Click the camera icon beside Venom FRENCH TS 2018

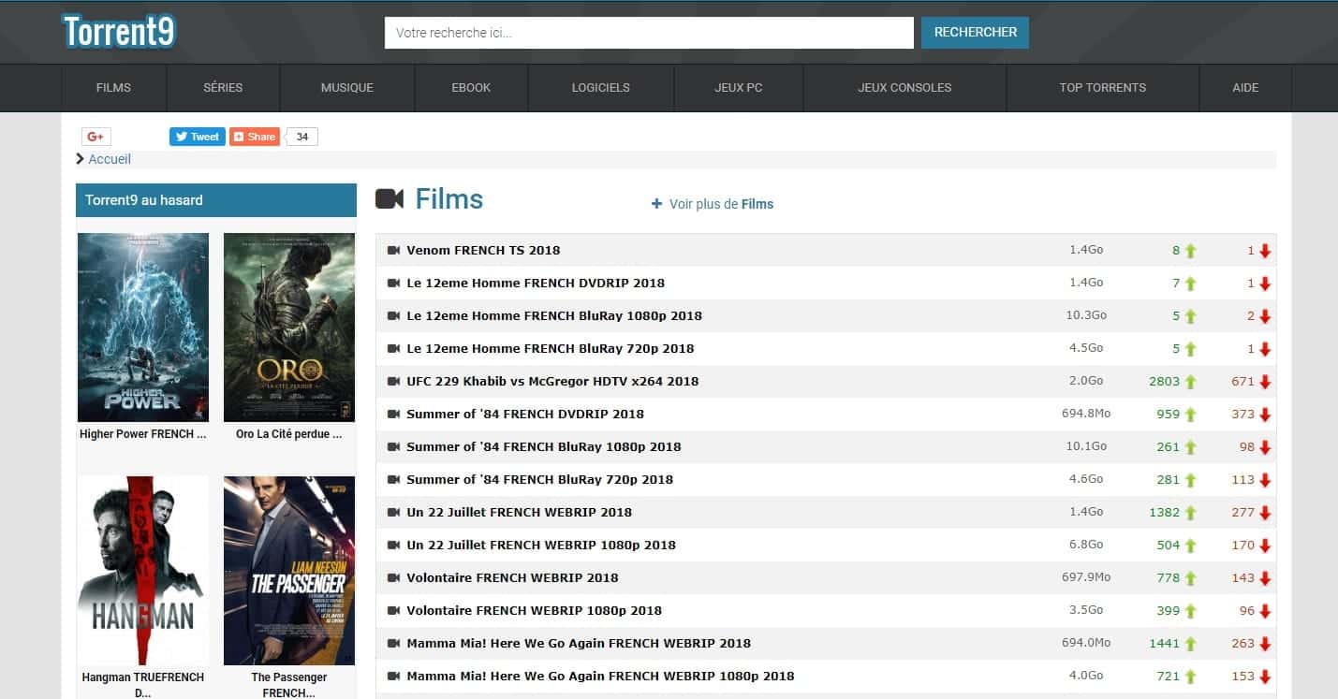pyautogui.click(x=392, y=250)
